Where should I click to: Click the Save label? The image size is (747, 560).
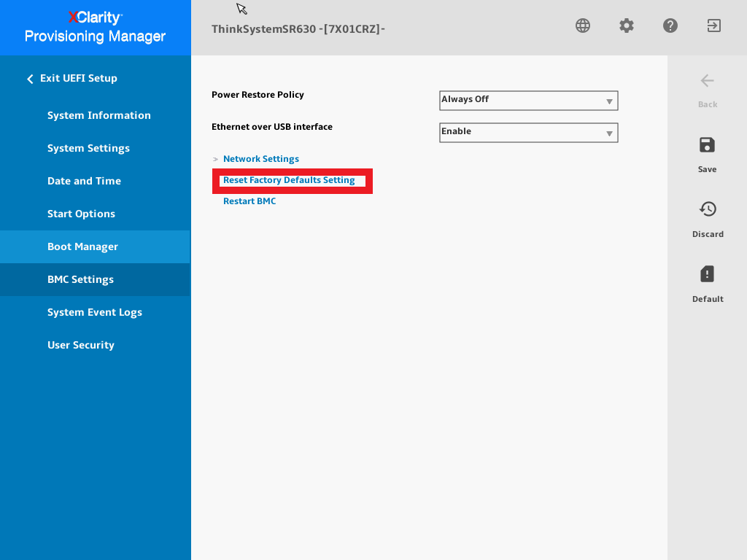tap(707, 169)
